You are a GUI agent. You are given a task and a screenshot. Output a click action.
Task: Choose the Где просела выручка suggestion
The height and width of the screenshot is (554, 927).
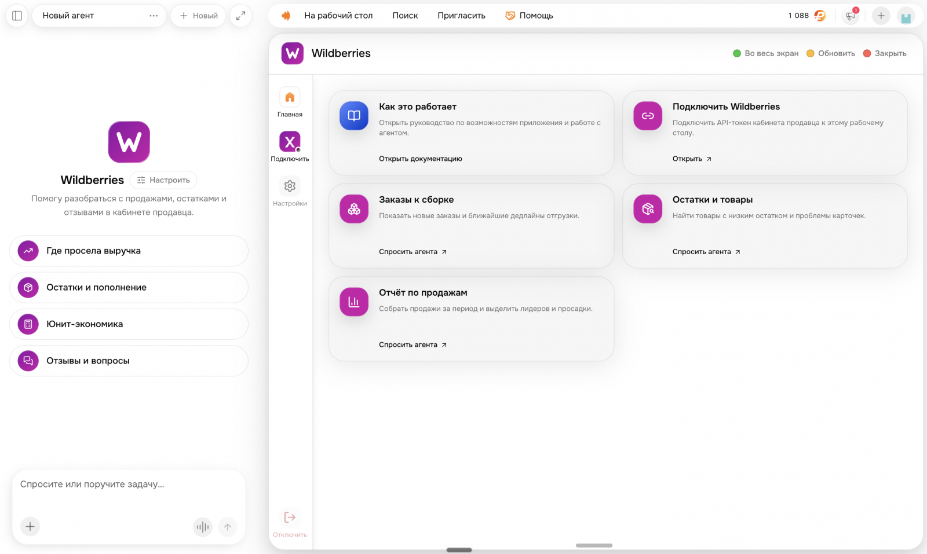coord(129,251)
